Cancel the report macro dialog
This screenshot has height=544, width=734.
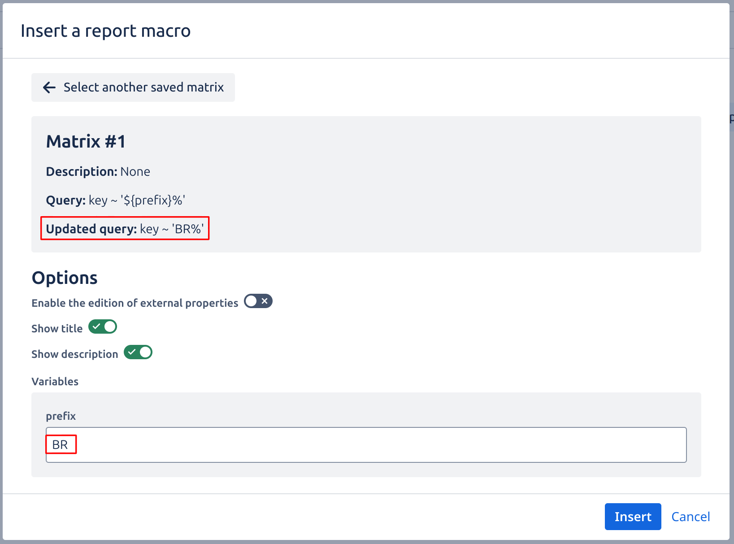click(690, 517)
